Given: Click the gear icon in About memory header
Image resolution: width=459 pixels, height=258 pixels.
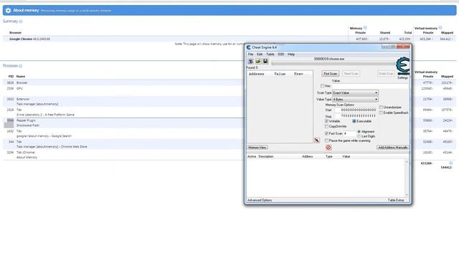Looking at the screenshot, I should tap(8, 11).
